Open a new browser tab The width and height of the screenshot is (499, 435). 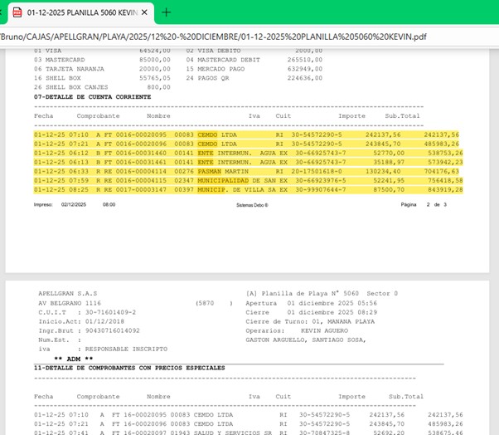tap(167, 12)
